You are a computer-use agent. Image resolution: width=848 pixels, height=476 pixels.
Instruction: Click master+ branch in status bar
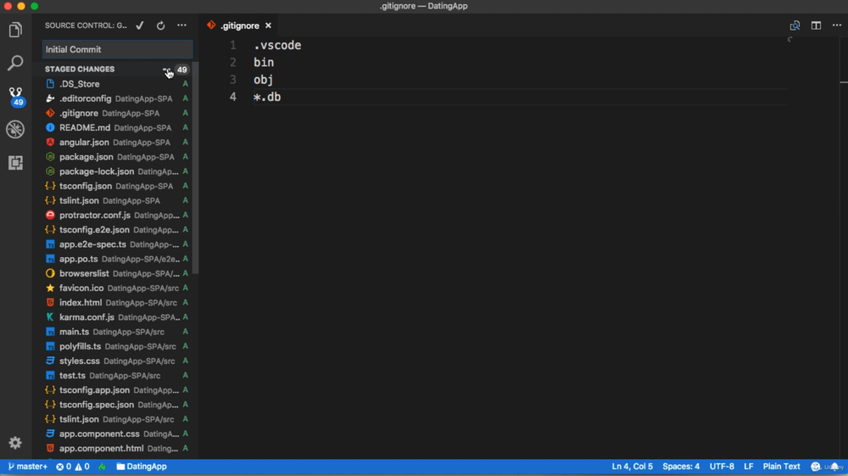(x=27, y=467)
